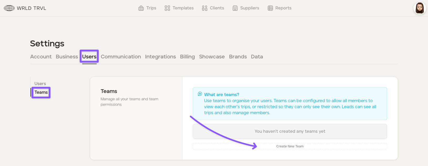Screen dimensions: 428x166
Task: Go to the Communication tab
Action: (121, 57)
